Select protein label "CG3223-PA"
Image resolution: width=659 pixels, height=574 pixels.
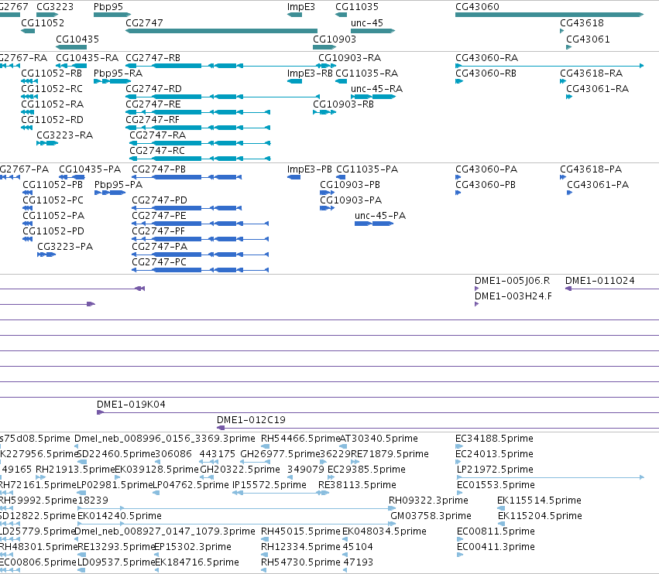[65, 247]
